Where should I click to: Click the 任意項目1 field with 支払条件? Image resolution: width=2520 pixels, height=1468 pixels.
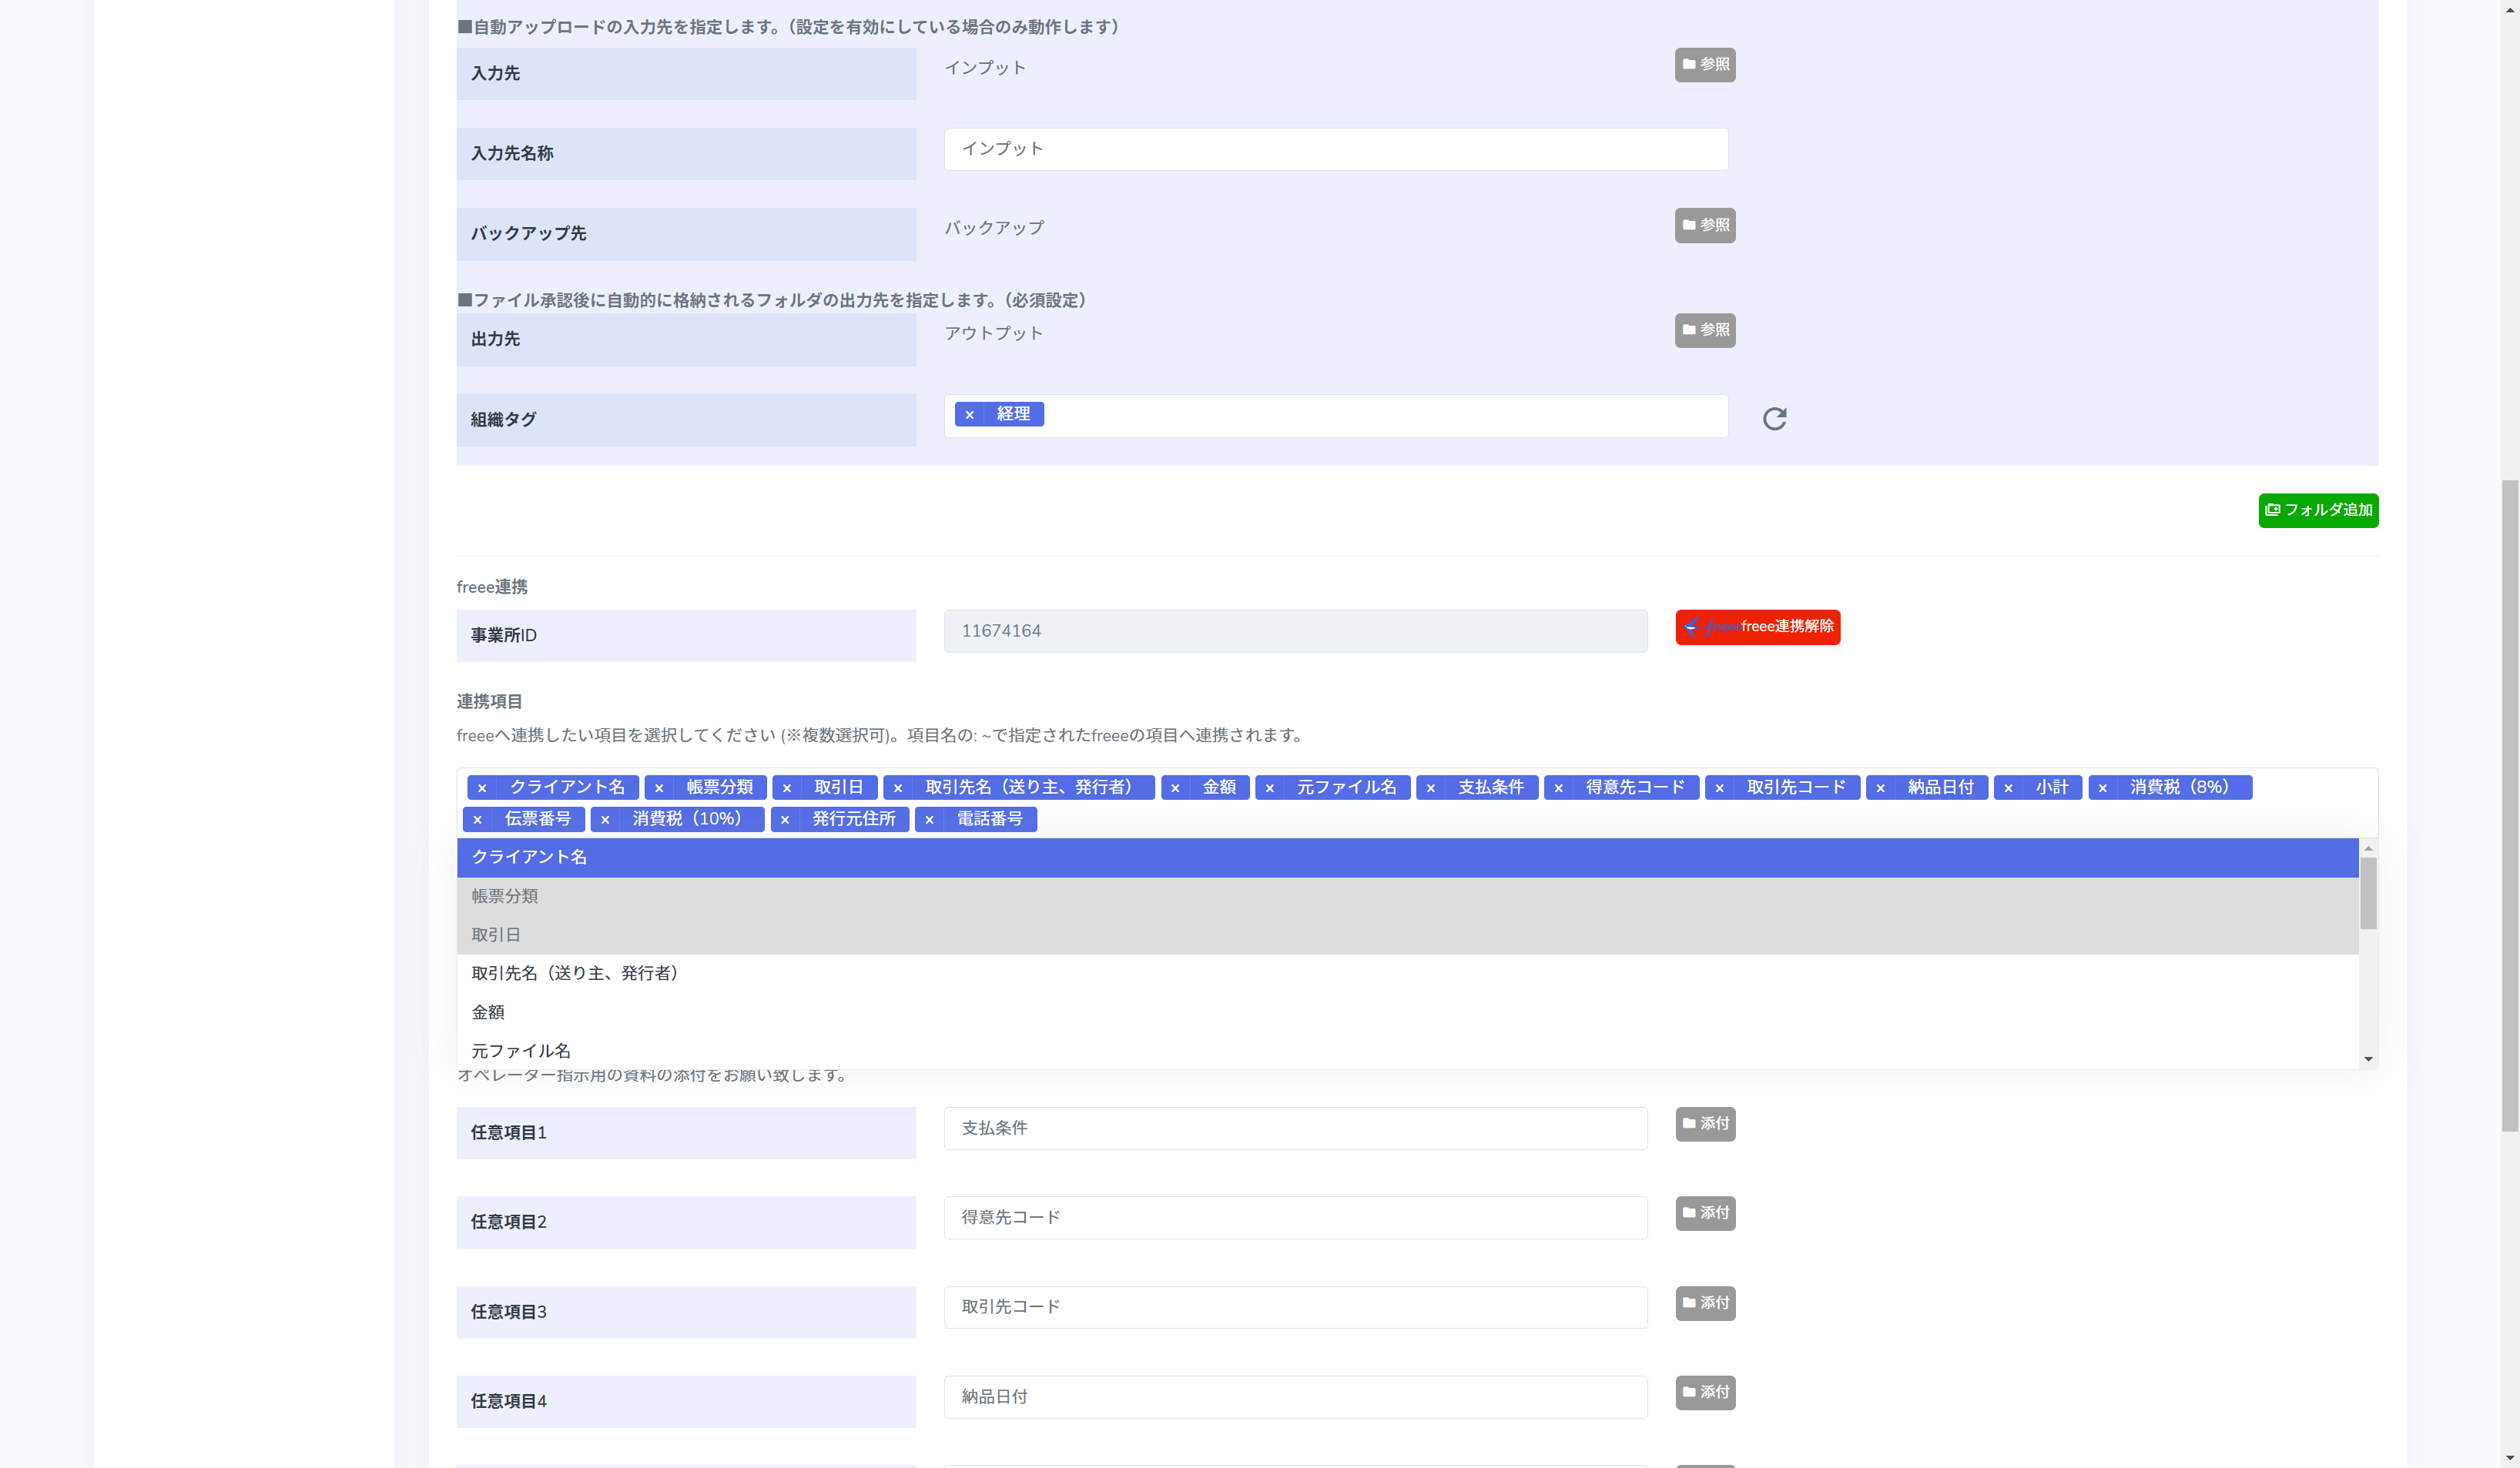coord(1295,1129)
